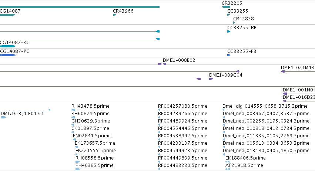
Task: Click the RH46385.5prime arrow glyph
Action: pos(78,169)
